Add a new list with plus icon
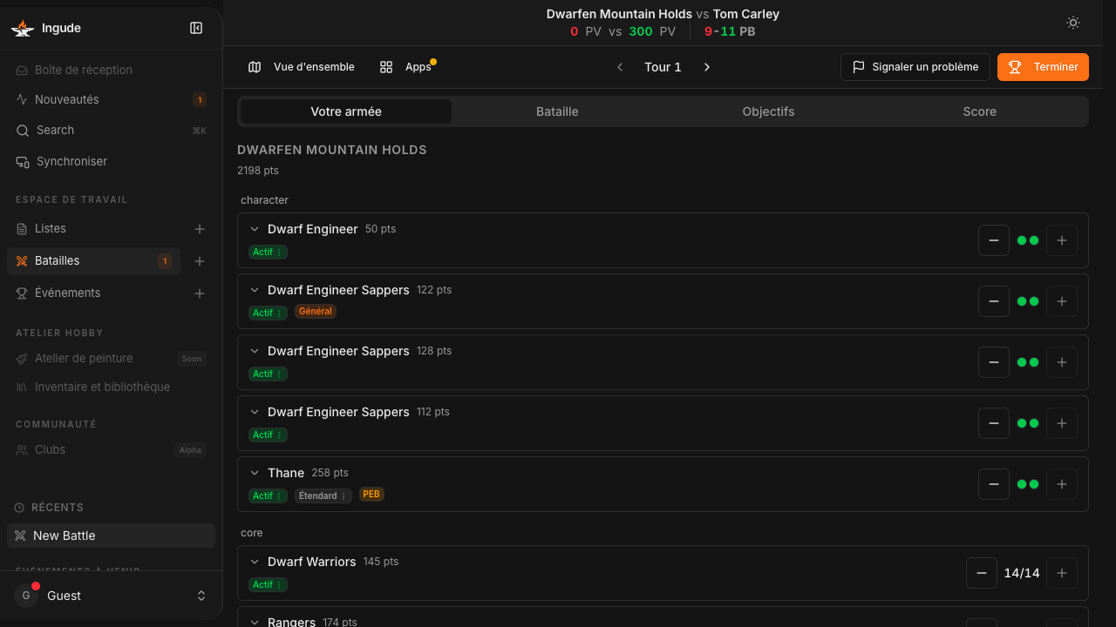This screenshot has width=1116, height=627. (x=200, y=229)
